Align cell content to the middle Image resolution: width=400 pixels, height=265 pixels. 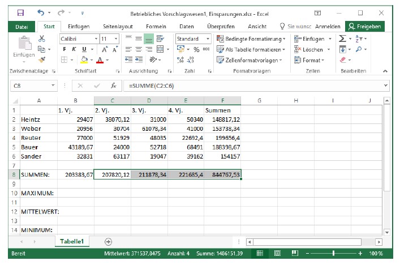tap(139, 39)
